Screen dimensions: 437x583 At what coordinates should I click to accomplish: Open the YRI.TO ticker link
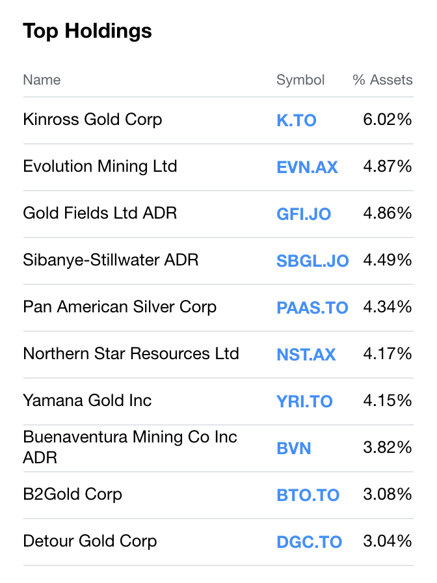pyautogui.click(x=304, y=401)
